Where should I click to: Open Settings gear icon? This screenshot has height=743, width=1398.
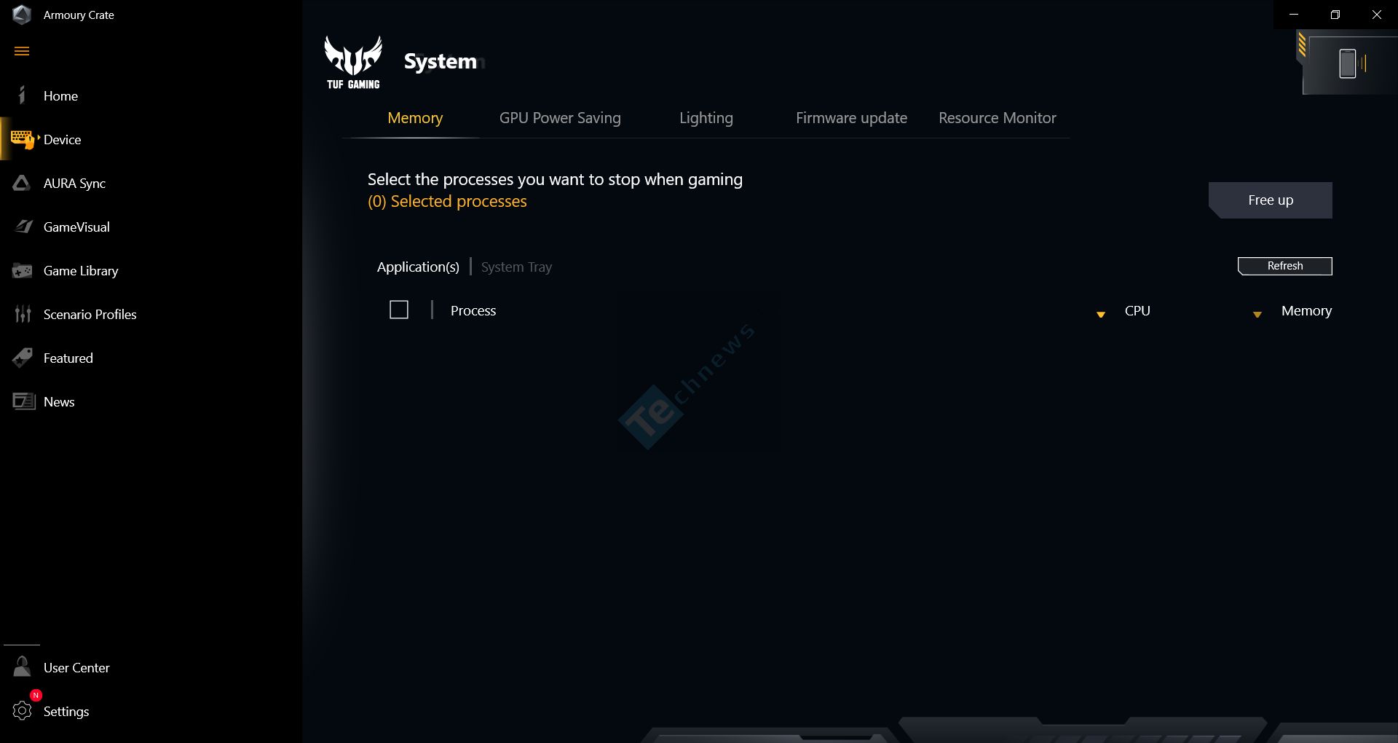(23, 711)
